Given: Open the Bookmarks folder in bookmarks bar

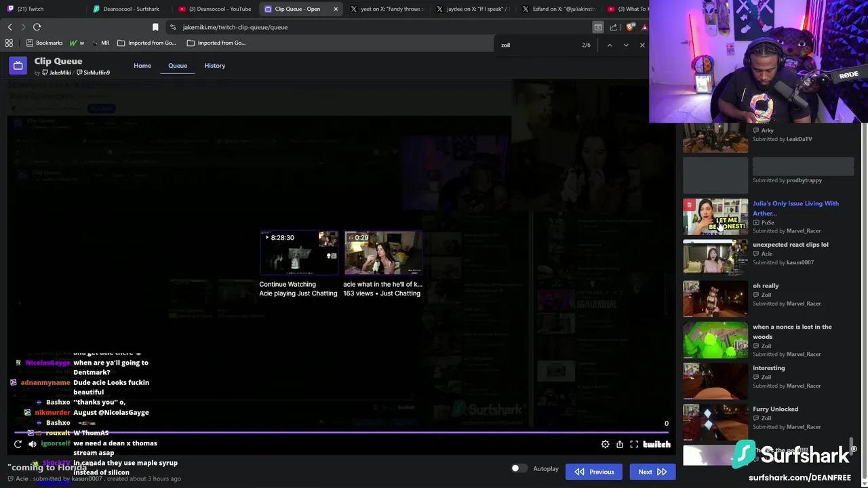Looking at the screenshot, I should click(x=44, y=43).
